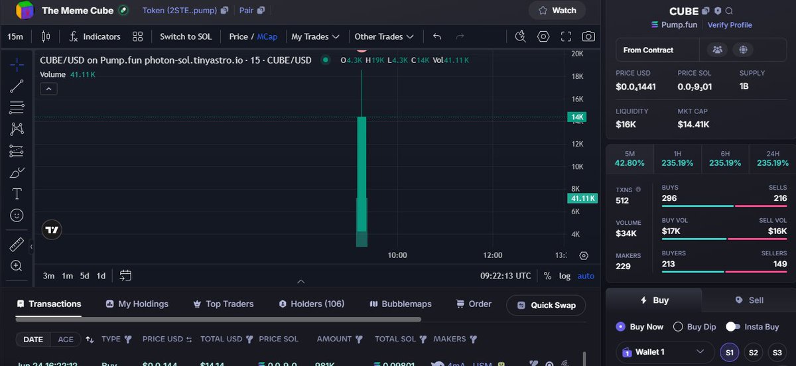Swap the price USD column icon
Viewport: 796px width, 366px height.
pyautogui.click(x=188, y=339)
